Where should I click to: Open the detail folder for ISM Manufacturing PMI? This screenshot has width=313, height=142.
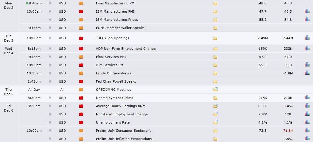(x=215, y=11)
